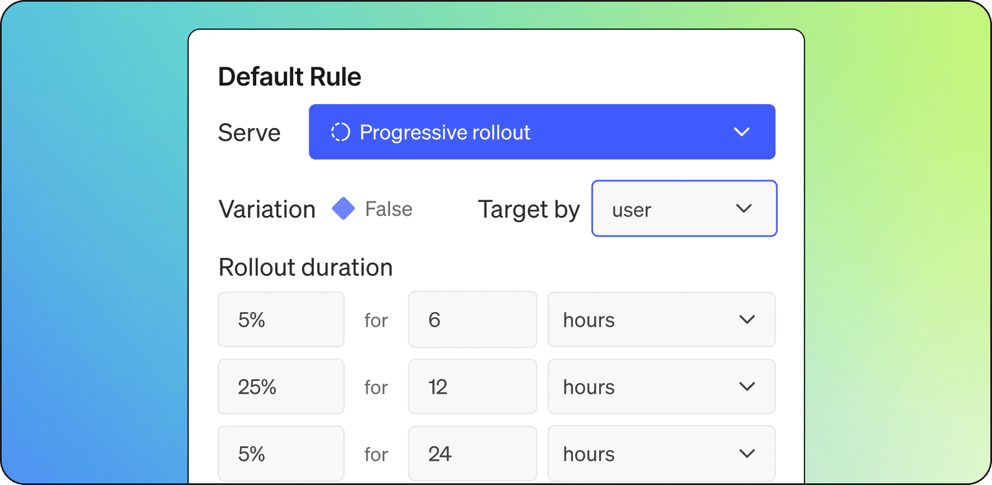
Task: Select the 25% percentage field
Action: click(281, 387)
